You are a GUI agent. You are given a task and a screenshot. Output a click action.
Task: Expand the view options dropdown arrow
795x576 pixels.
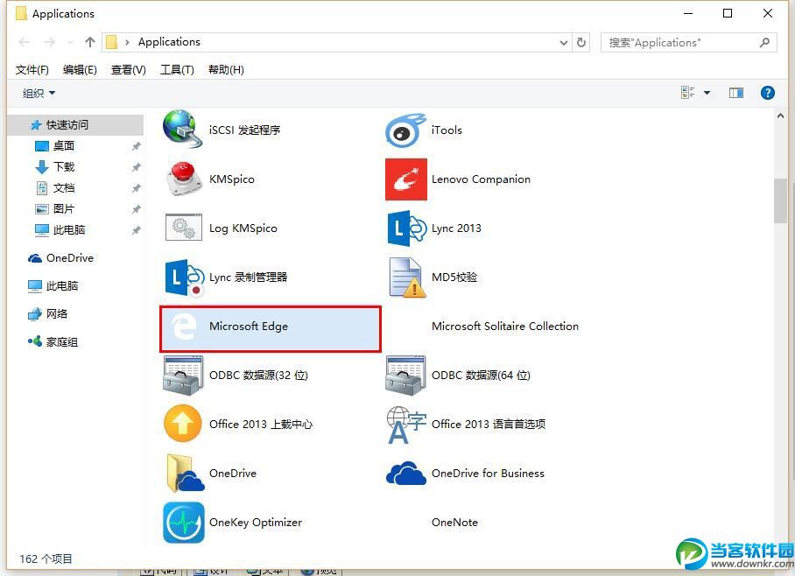[707, 93]
